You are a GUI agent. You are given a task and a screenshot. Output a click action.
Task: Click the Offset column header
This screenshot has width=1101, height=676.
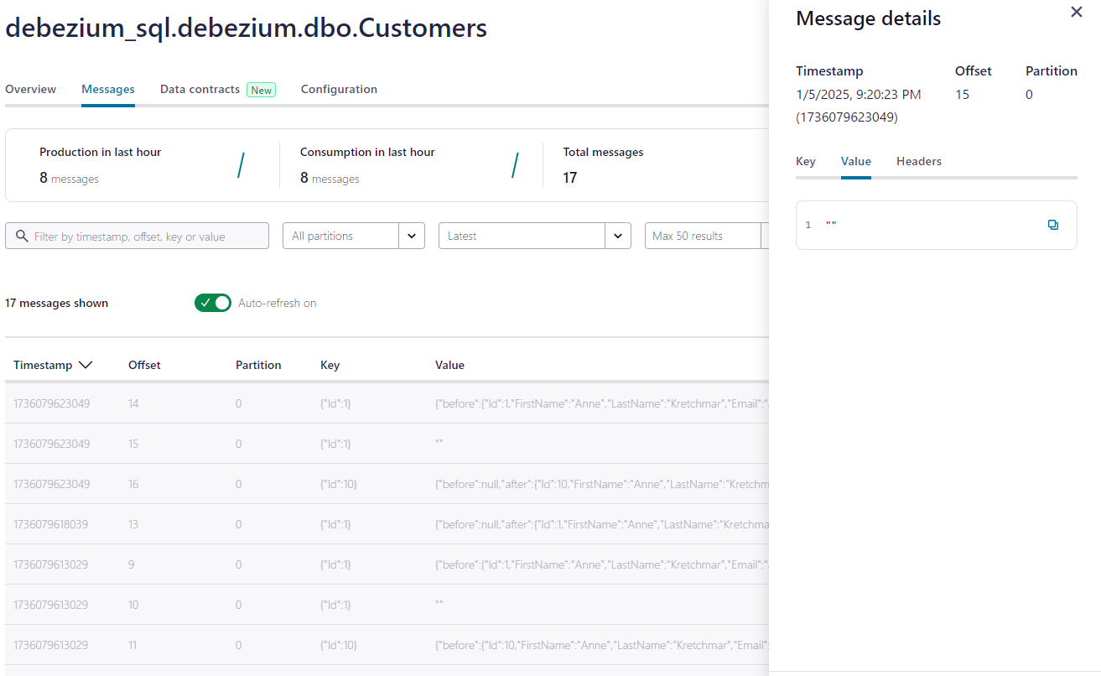point(144,365)
